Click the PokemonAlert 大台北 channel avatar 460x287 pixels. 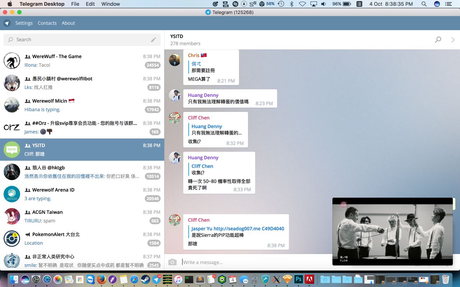coord(12,239)
